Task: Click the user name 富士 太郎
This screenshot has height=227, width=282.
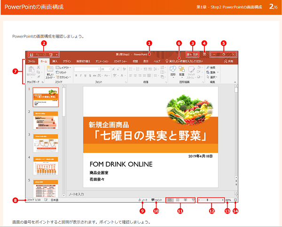Action: point(192,55)
